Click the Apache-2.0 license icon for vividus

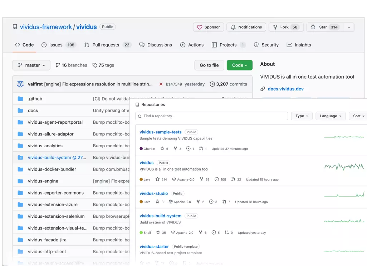(x=174, y=179)
